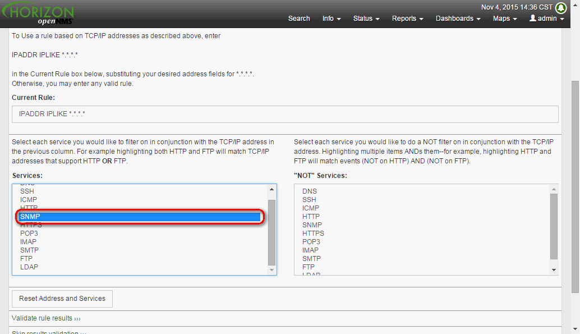The width and height of the screenshot is (580, 334).
Task: Open the notifications bell icon
Action: [x=561, y=7]
